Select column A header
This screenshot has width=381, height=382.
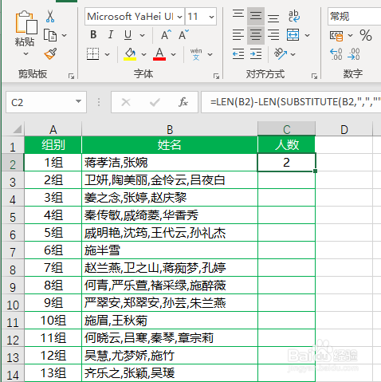click(53, 129)
